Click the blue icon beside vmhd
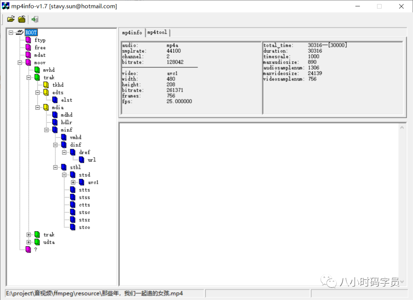Screen dimensions: 413x300 click(x=64, y=137)
